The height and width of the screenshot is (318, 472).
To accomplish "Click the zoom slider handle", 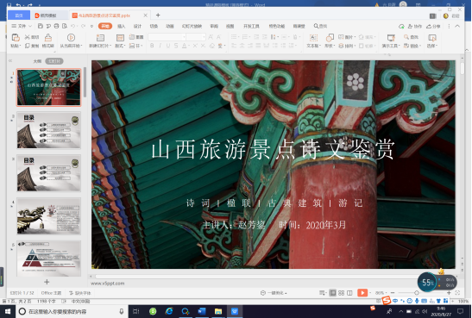I will 417,293.
